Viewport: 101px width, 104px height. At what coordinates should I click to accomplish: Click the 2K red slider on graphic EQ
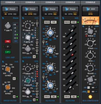tap(72, 55)
